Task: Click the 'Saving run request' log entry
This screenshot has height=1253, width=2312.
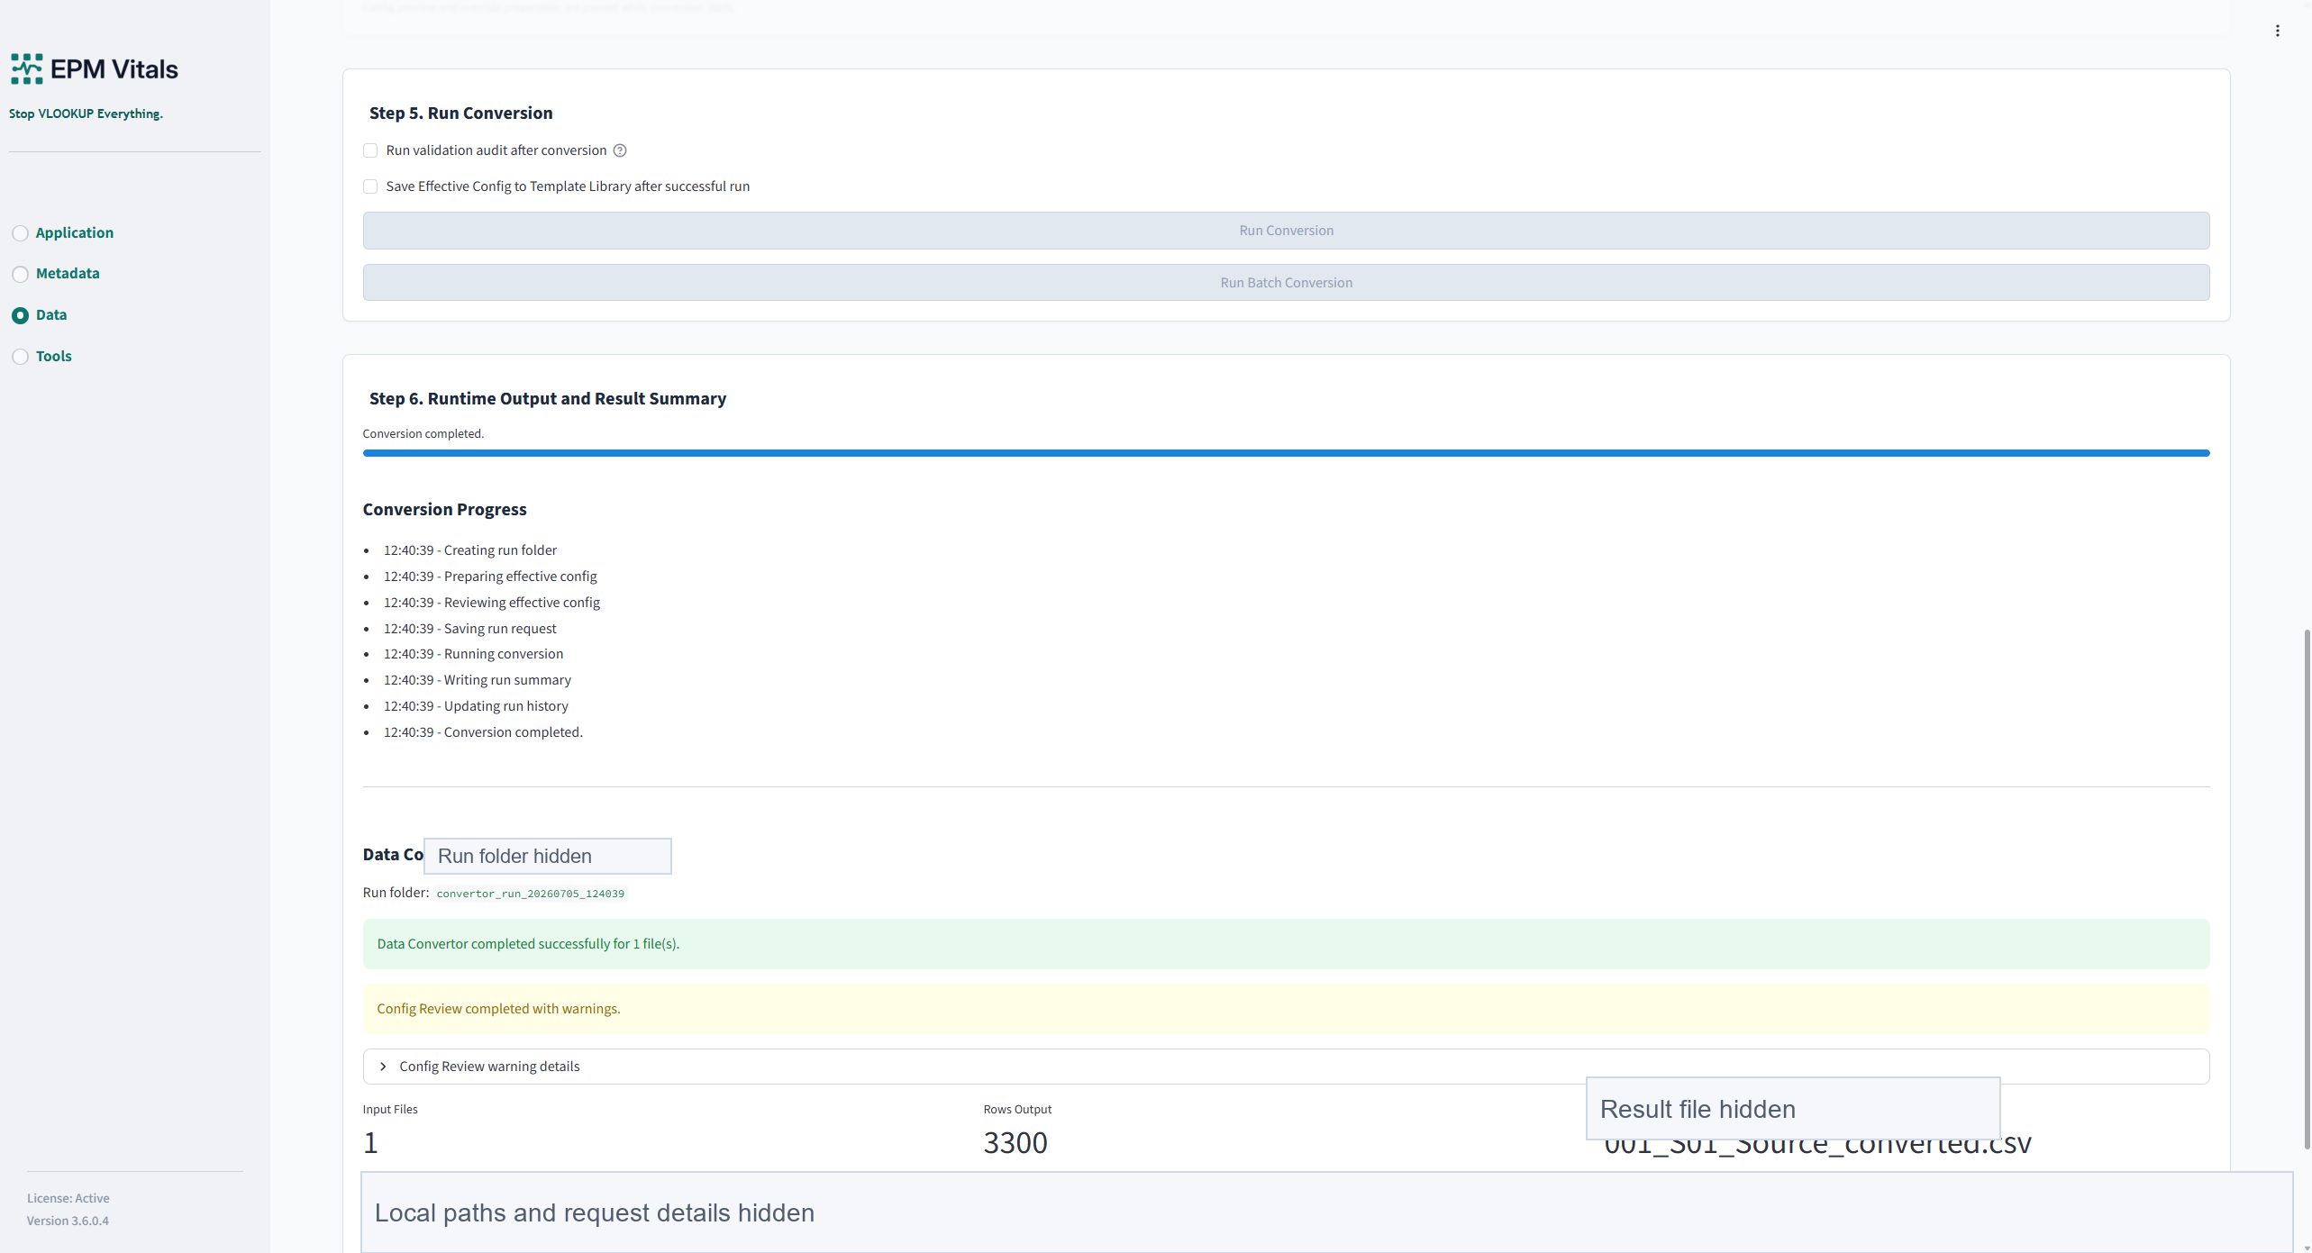Action: 469,629
